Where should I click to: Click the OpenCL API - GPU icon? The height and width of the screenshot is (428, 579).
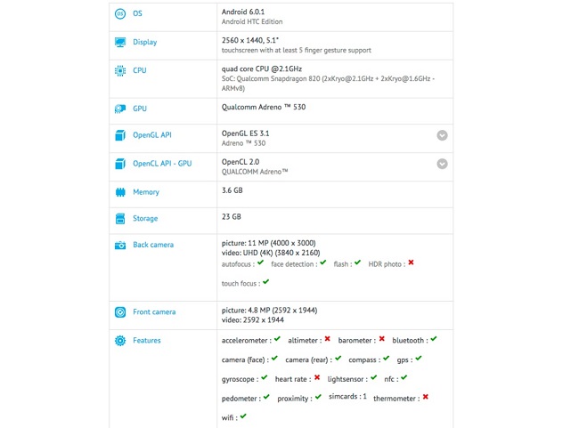click(x=119, y=164)
